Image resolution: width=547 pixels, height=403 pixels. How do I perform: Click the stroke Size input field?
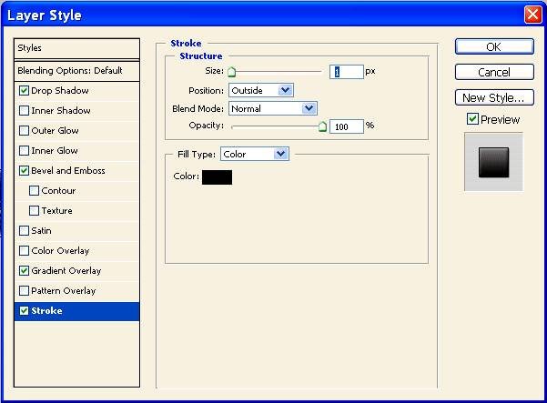click(347, 71)
